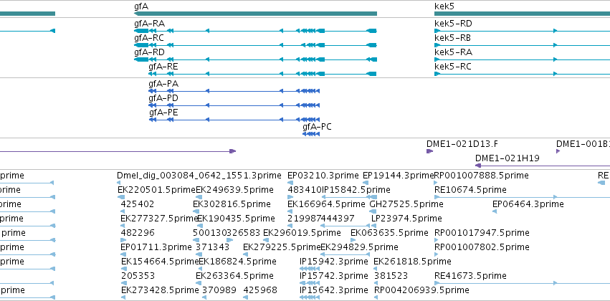This screenshot has height=301, width=610.
Task: Click the gfA-PC exon glyph
Action: point(311,134)
